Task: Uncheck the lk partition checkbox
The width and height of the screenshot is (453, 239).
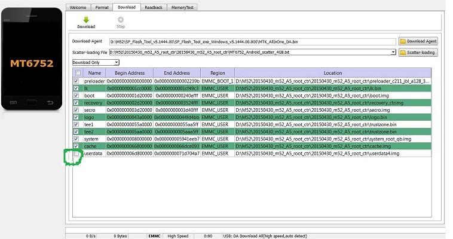Action: (x=76, y=88)
